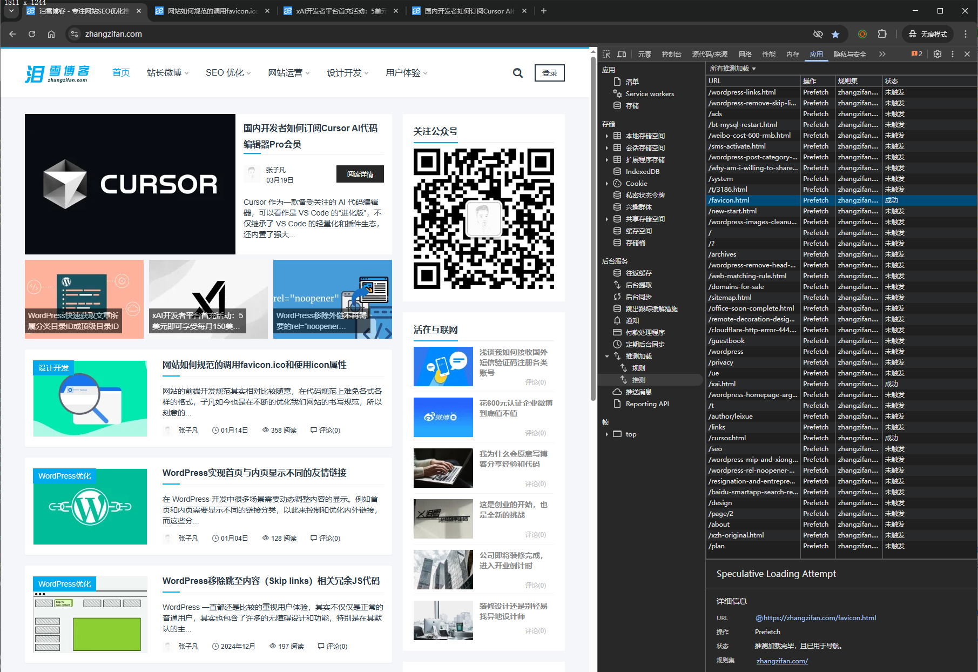Image resolution: width=978 pixels, height=672 pixels.
Task: Focus the address bar showing zhangzifan.com
Action: (443, 34)
